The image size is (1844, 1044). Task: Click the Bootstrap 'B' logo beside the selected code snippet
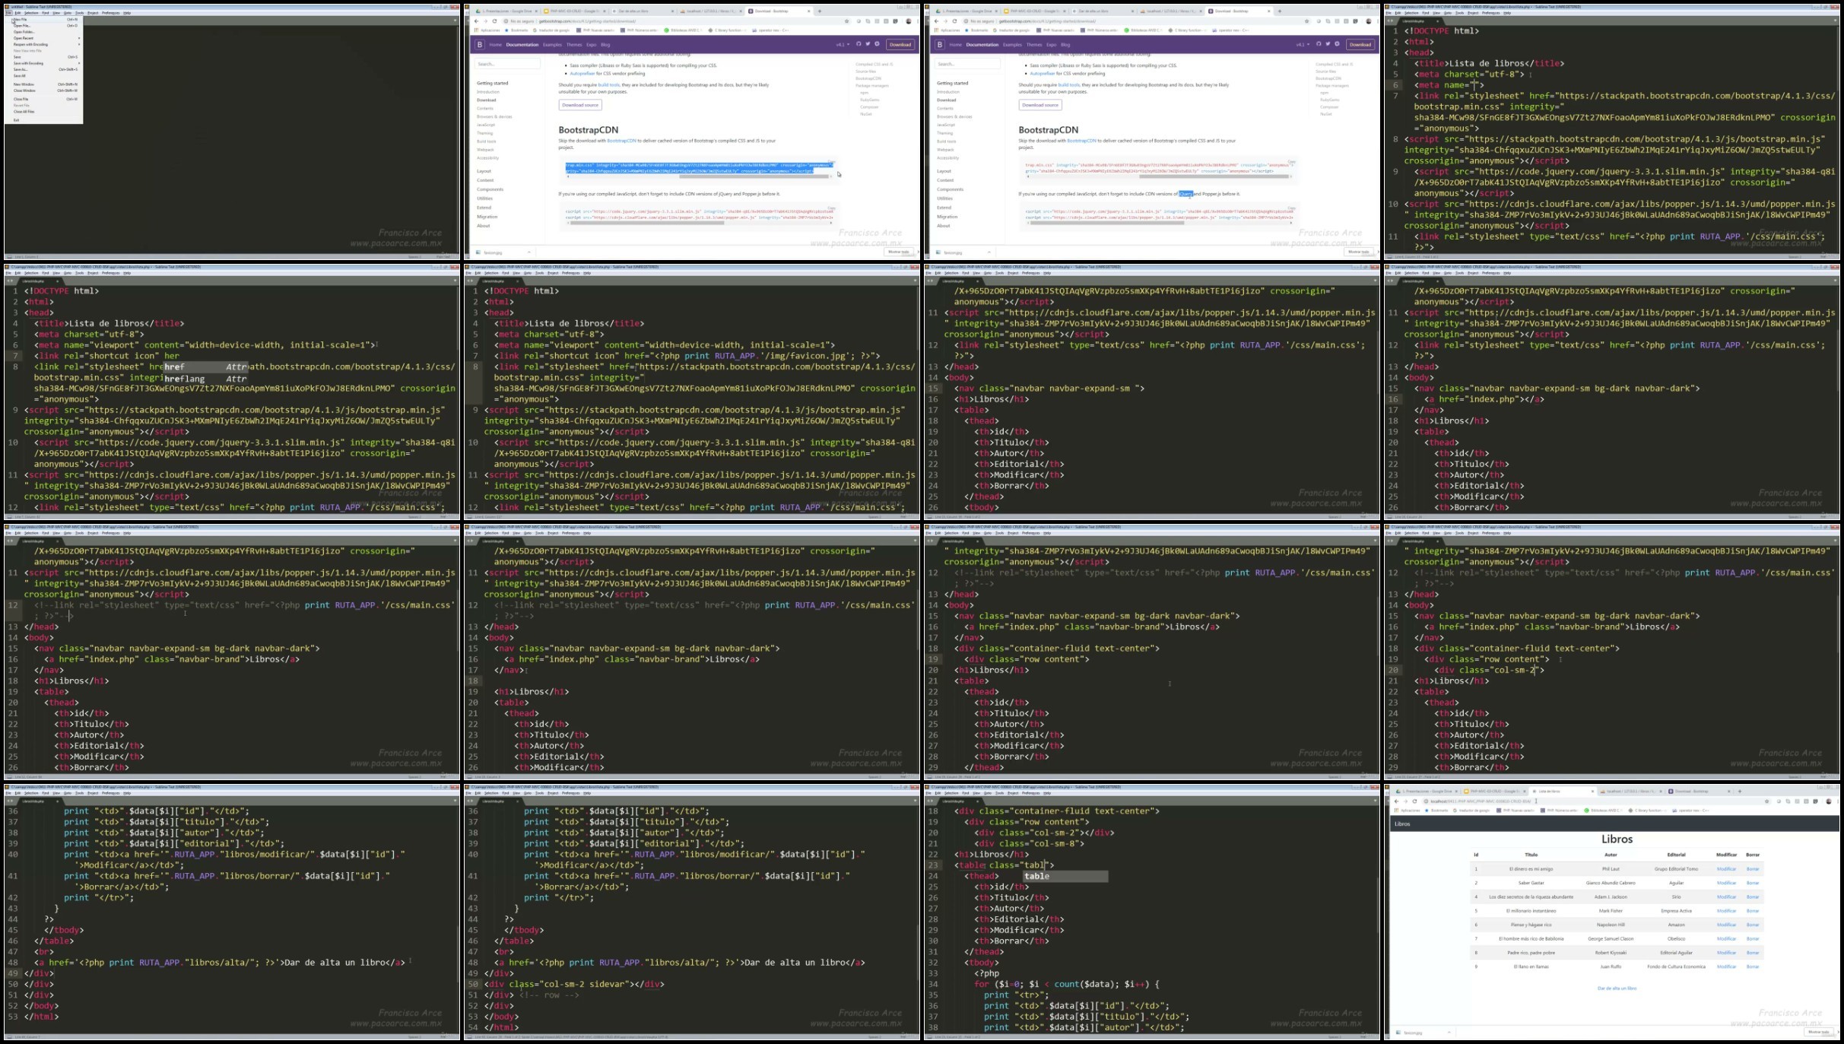479,44
